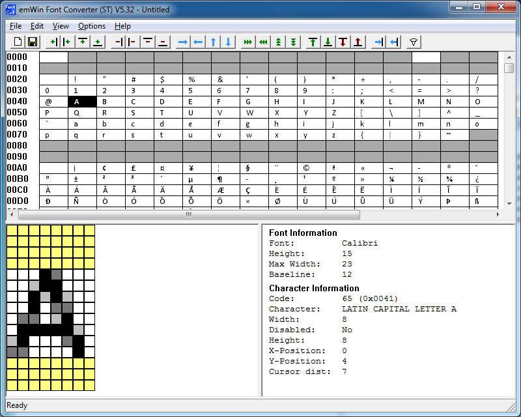This screenshot has height=417, width=521.
Task: Click the horizontal scrollbar right arrow
Action: 498,214
